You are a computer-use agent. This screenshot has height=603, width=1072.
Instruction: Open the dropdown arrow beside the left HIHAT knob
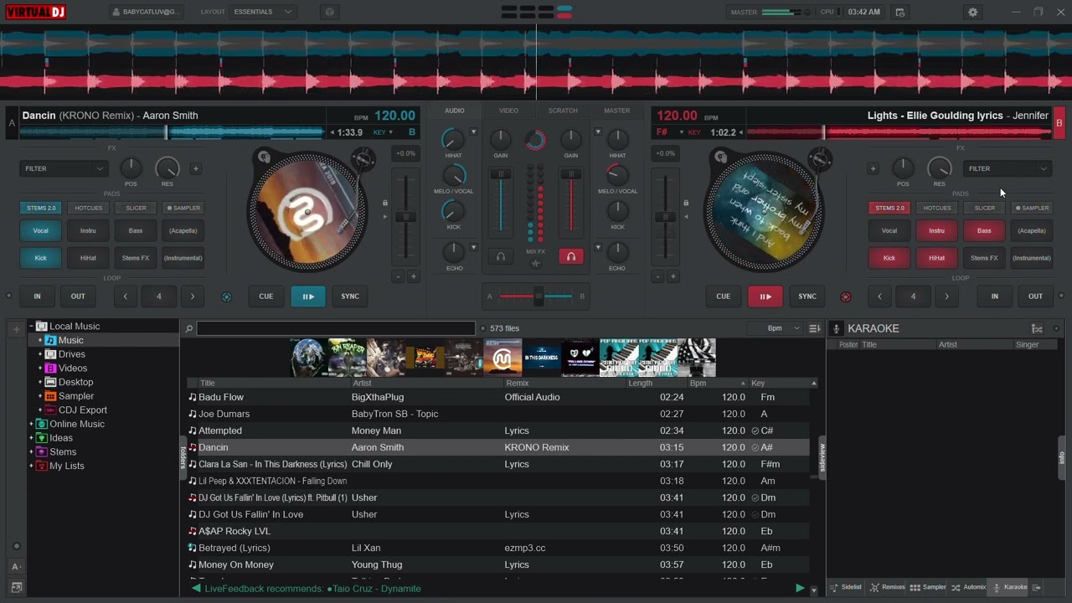(473, 131)
